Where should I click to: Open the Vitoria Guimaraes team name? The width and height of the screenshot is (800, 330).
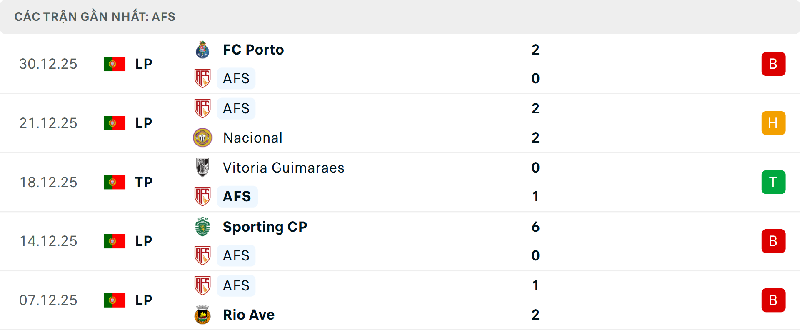point(283,167)
